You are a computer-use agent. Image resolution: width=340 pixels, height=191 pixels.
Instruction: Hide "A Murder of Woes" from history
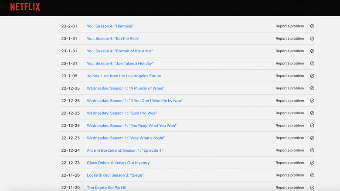click(312, 88)
